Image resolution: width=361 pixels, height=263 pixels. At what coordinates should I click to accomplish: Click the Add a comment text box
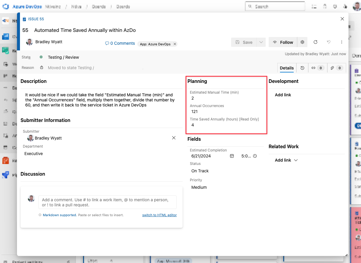click(x=108, y=202)
